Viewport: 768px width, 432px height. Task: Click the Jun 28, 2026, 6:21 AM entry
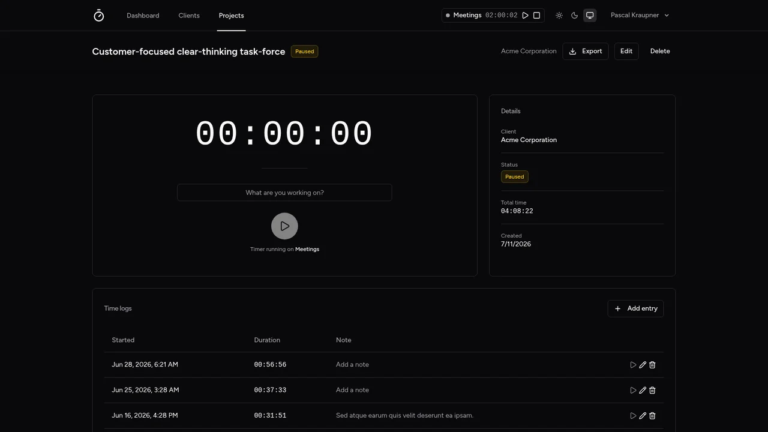[x=145, y=365]
